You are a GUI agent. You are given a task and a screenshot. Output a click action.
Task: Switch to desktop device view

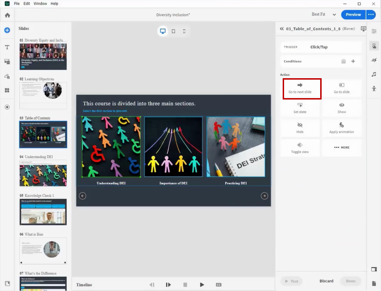click(x=163, y=31)
